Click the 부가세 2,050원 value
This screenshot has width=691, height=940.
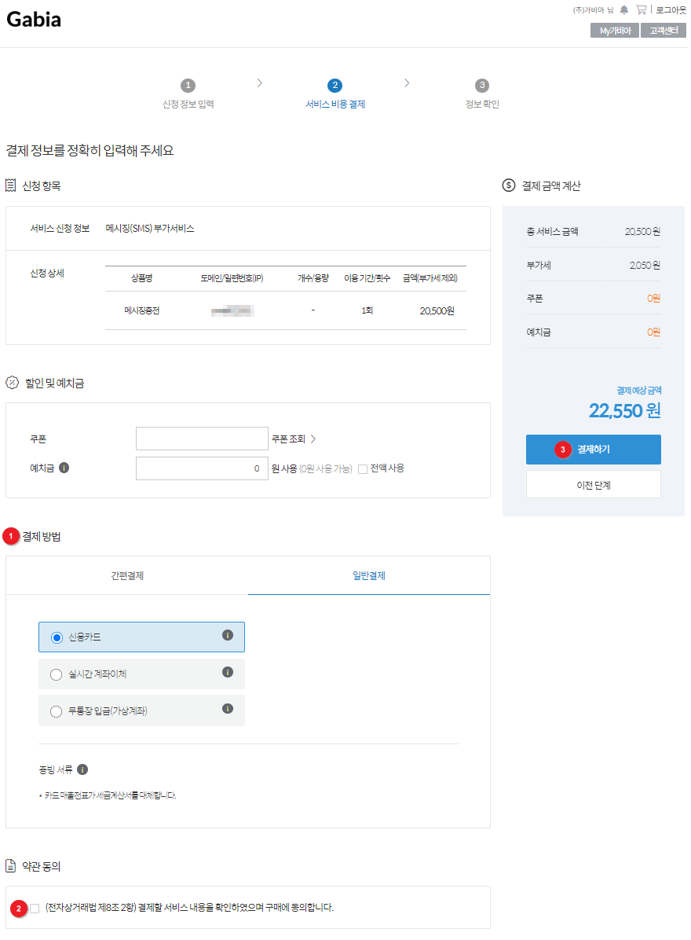tap(645, 265)
